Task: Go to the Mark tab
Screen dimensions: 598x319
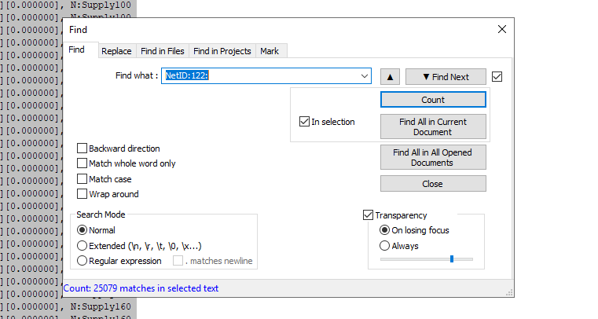Action: point(270,51)
